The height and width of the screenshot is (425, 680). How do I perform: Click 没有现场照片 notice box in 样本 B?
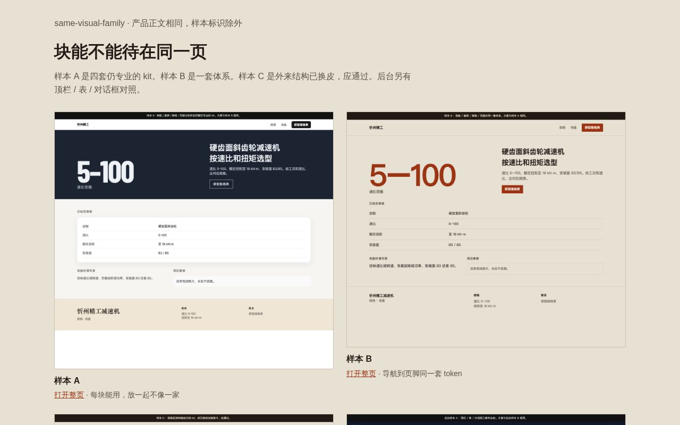(535, 269)
